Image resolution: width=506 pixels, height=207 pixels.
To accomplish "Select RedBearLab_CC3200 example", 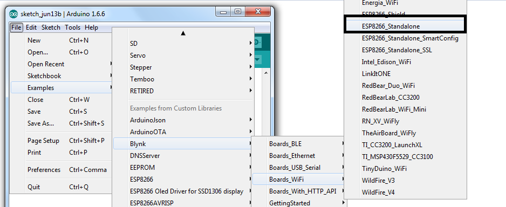I will pyautogui.click(x=405, y=98).
